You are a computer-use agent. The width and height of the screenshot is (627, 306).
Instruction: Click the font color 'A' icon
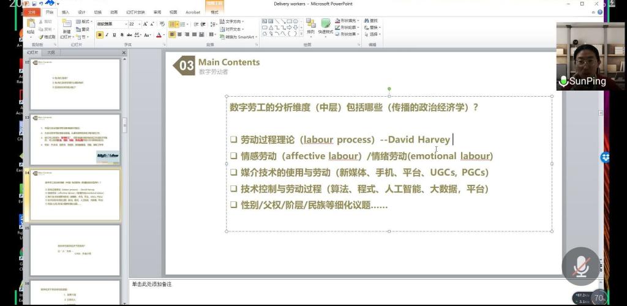[159, 35]
